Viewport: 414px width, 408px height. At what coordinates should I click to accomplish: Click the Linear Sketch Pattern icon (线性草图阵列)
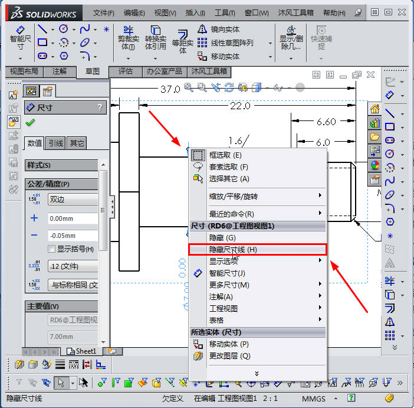(202, 43)
